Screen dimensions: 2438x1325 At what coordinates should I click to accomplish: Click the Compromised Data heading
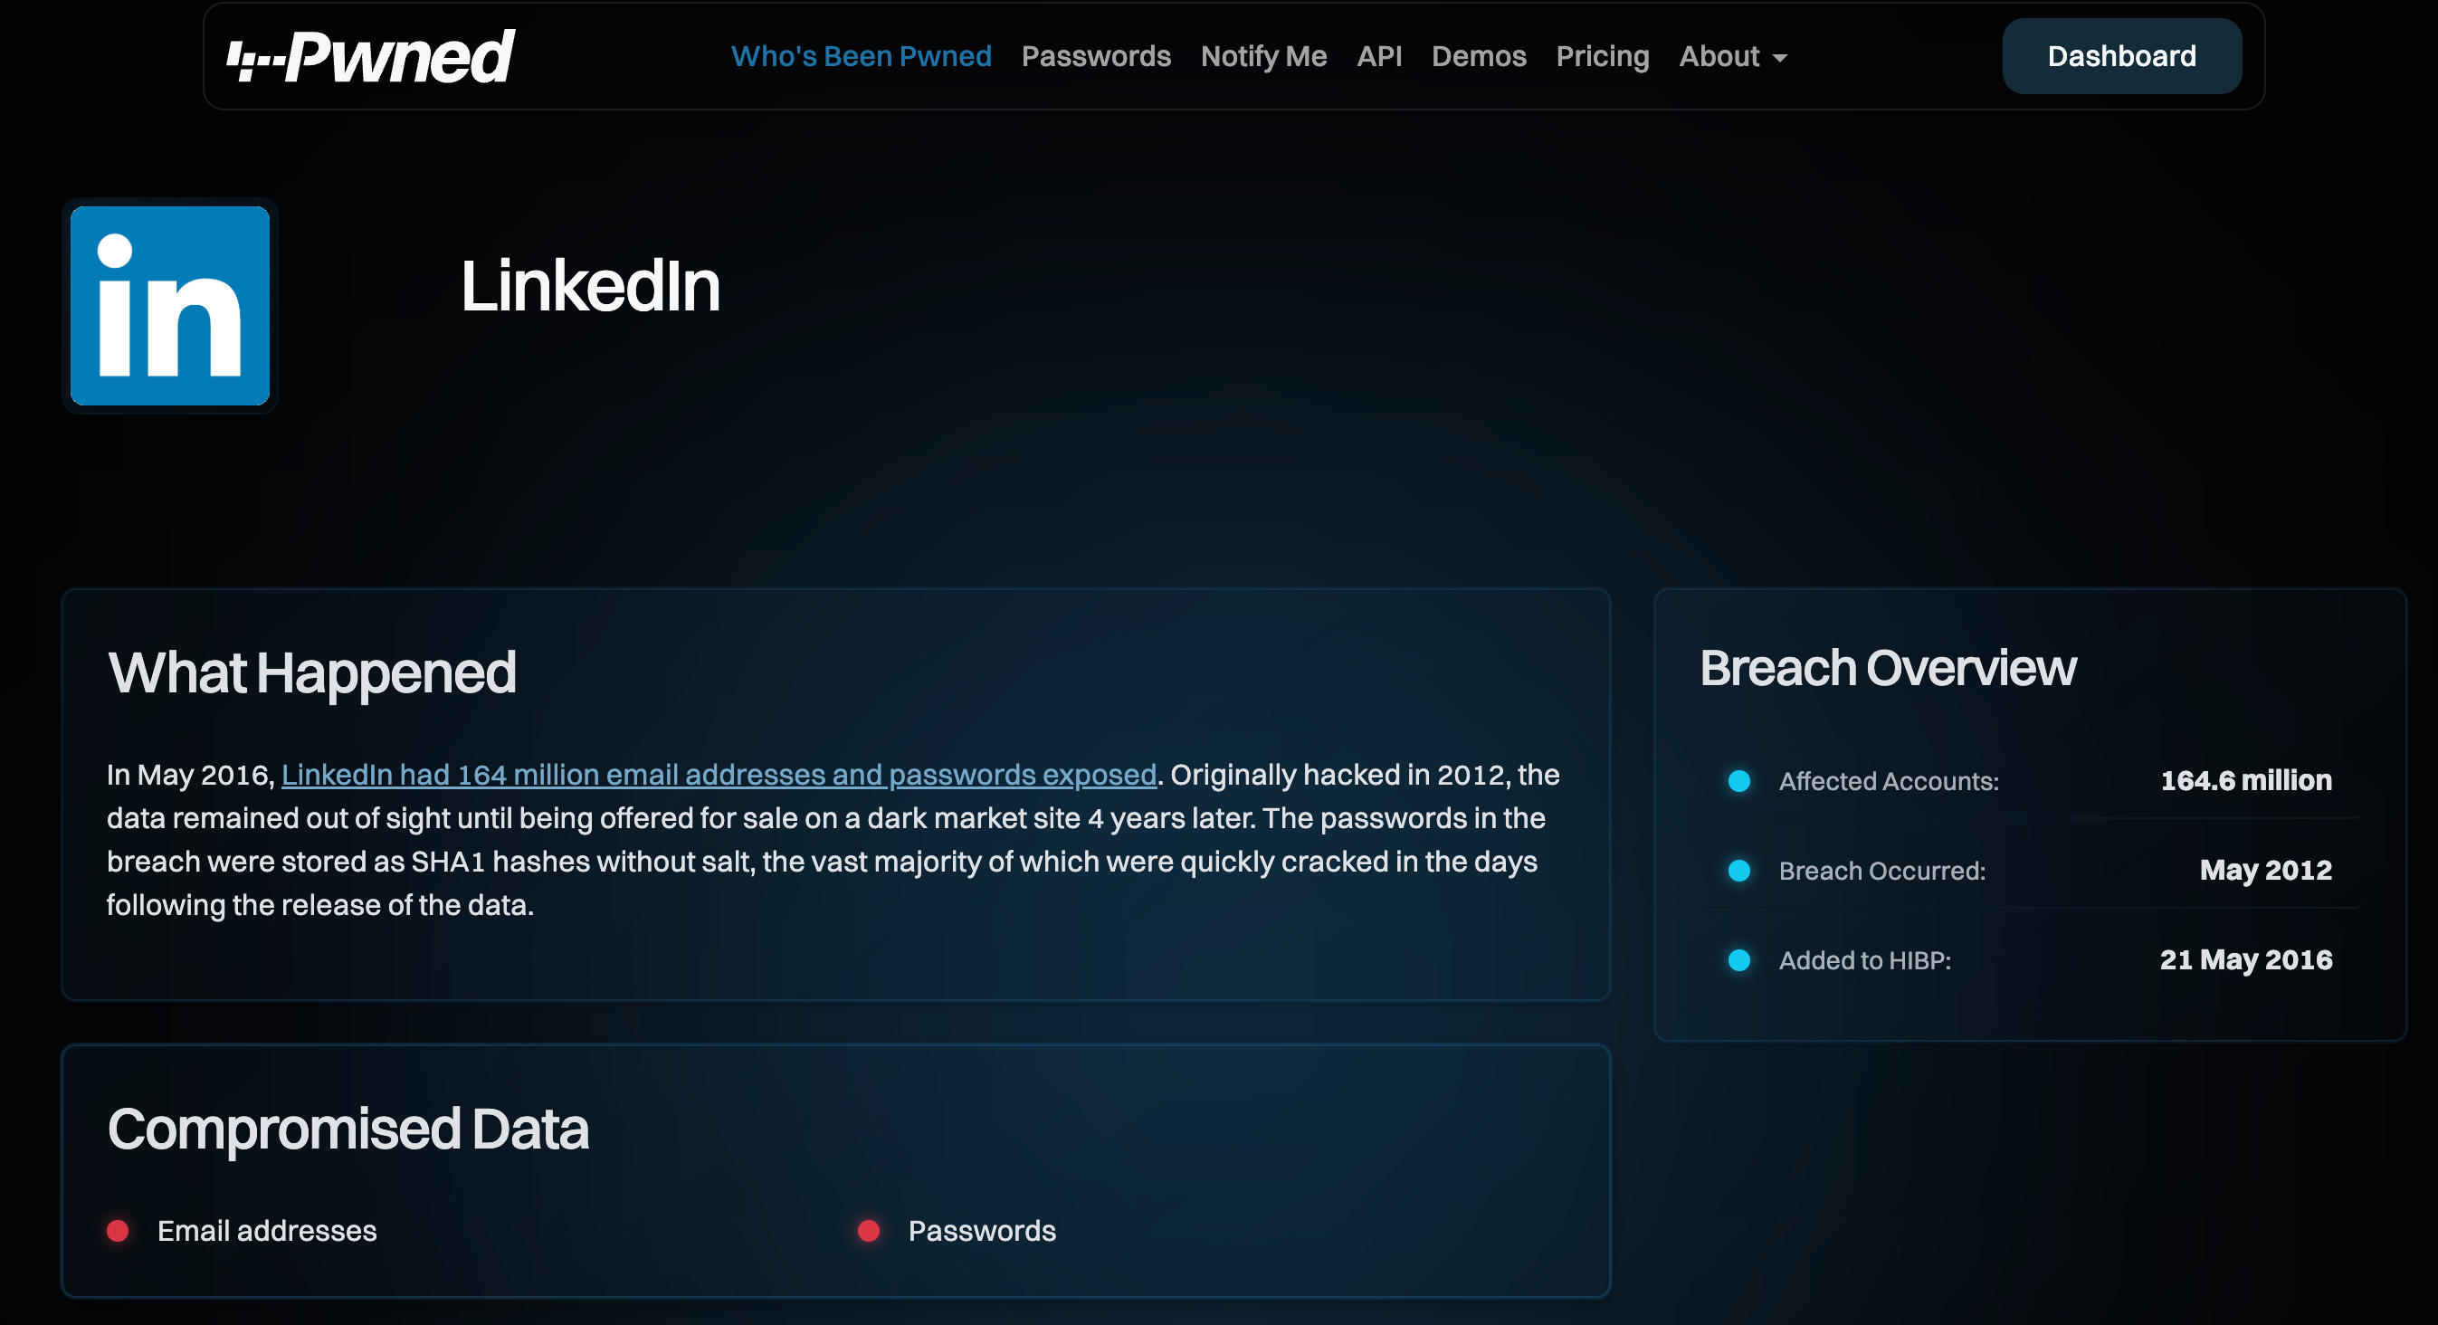(348, 1130)
